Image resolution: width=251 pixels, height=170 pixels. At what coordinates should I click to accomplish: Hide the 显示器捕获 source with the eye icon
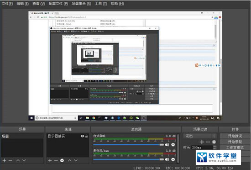[83, 136]
